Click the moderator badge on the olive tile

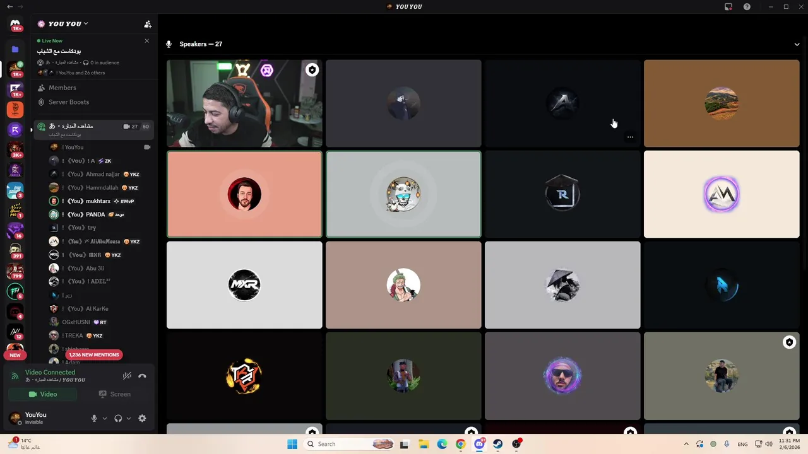tap(789, 342)
